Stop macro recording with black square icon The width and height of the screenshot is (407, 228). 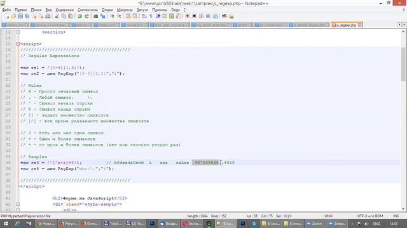click(x=194, y=16)
